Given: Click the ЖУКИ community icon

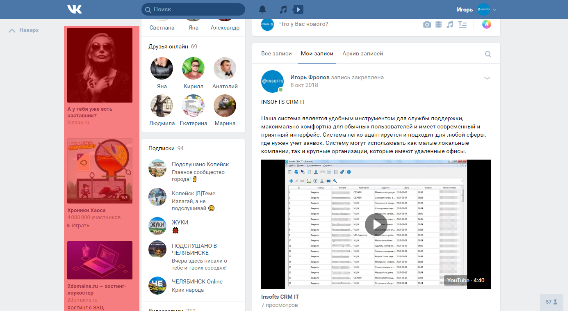Looking at the screenshot, I should click(157, 226).
